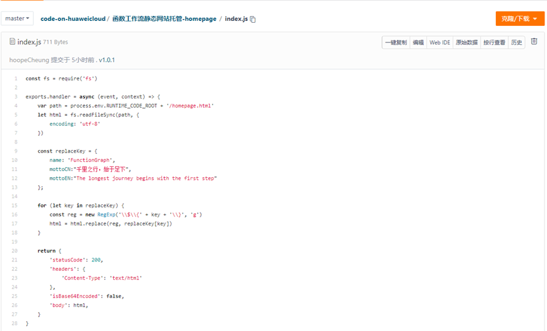Click the html.replace code line
The image size is (547, 331).
click(x=111, y=224)
